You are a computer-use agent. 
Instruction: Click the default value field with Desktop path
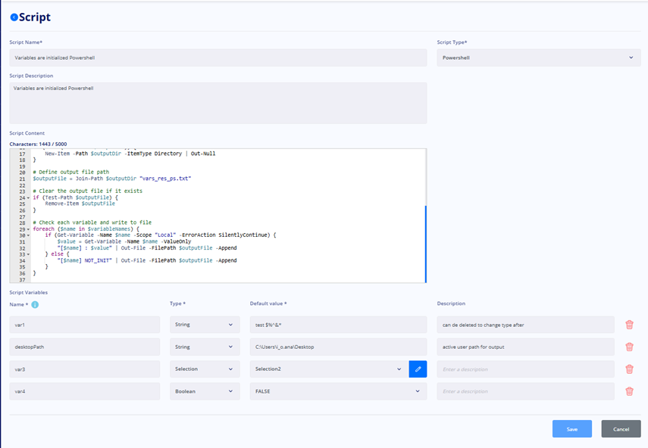point(339,347)
